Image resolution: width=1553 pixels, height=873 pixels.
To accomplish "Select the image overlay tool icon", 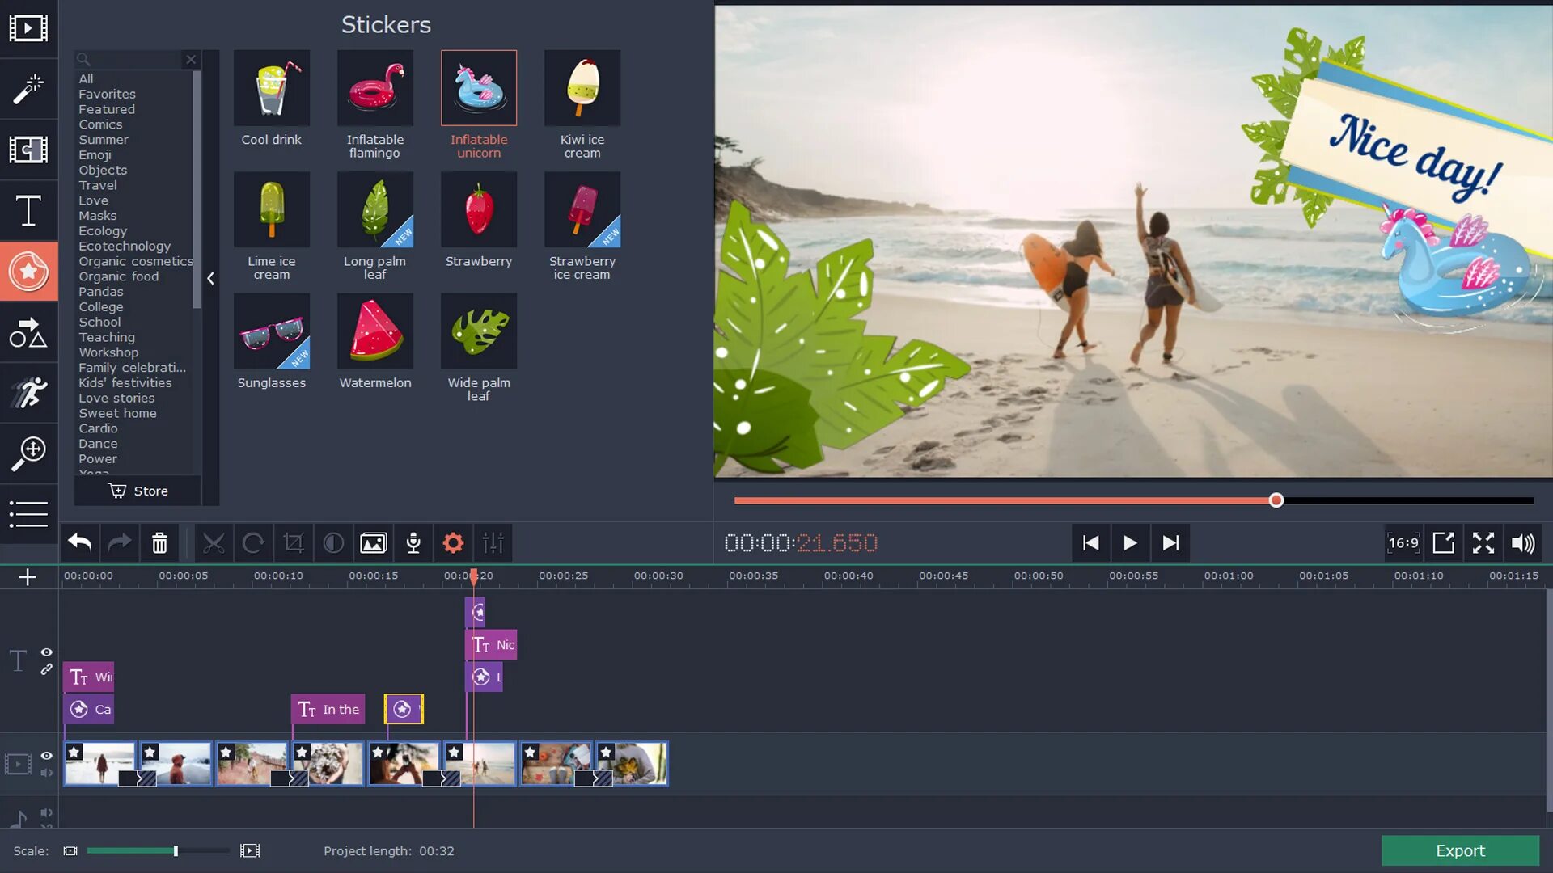I will click(372, 542).
